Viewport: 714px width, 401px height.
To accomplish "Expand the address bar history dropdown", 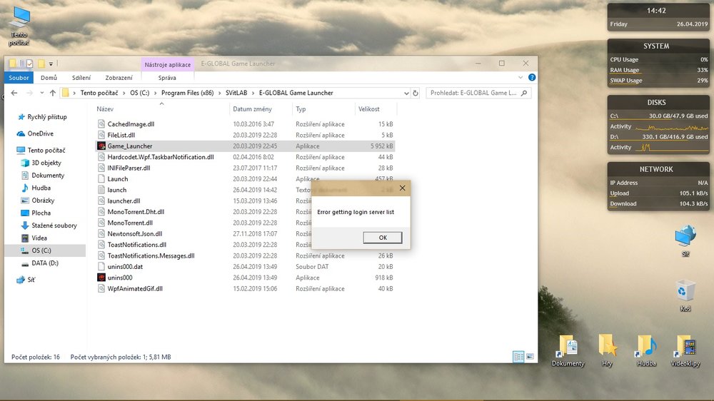I will point(405,93).
